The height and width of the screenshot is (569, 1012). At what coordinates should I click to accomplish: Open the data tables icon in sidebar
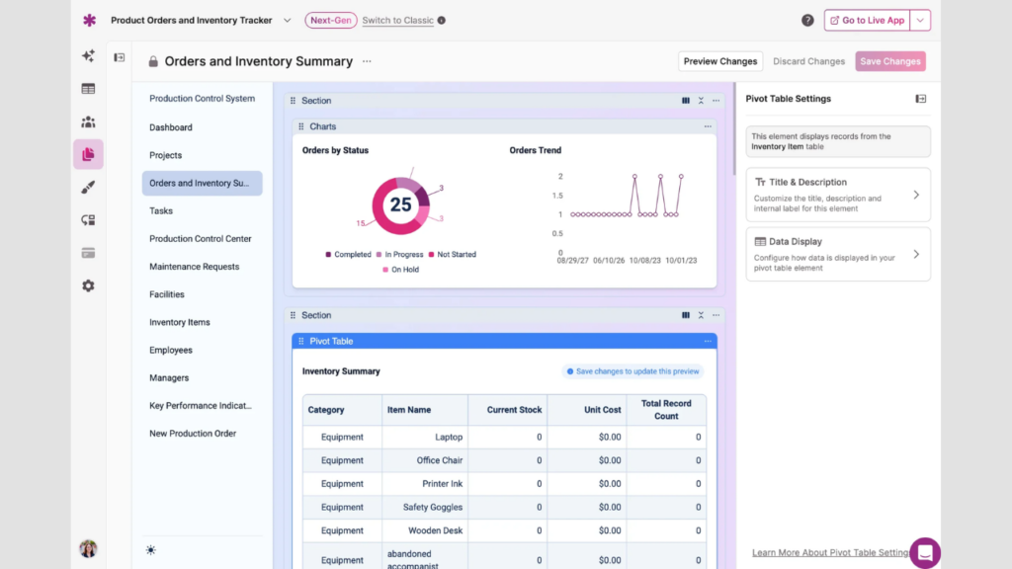[x=88, y=89]
